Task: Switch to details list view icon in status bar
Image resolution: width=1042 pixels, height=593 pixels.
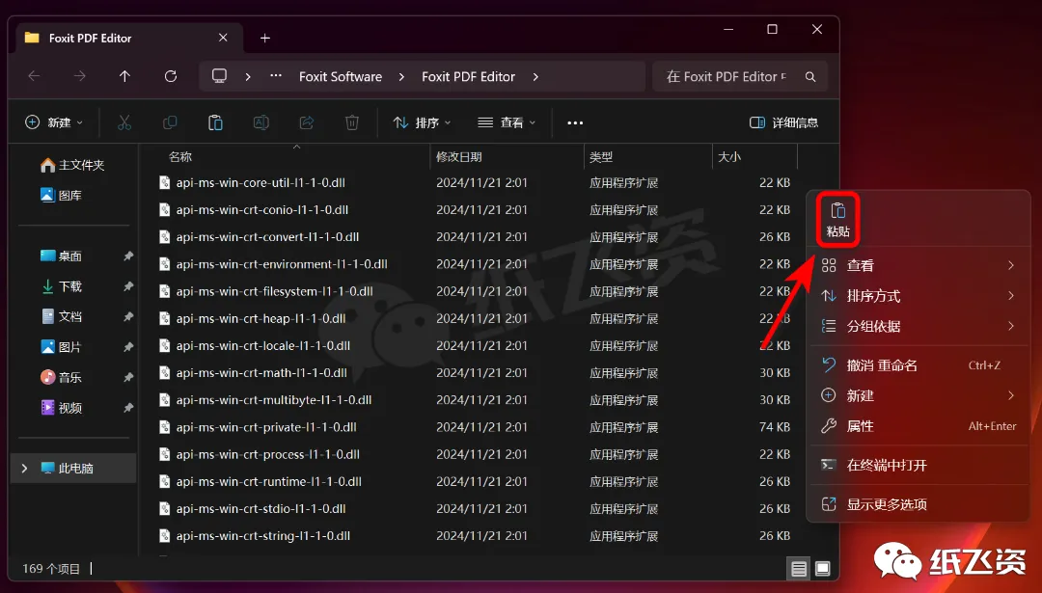Action: click(x=799, y=569)
